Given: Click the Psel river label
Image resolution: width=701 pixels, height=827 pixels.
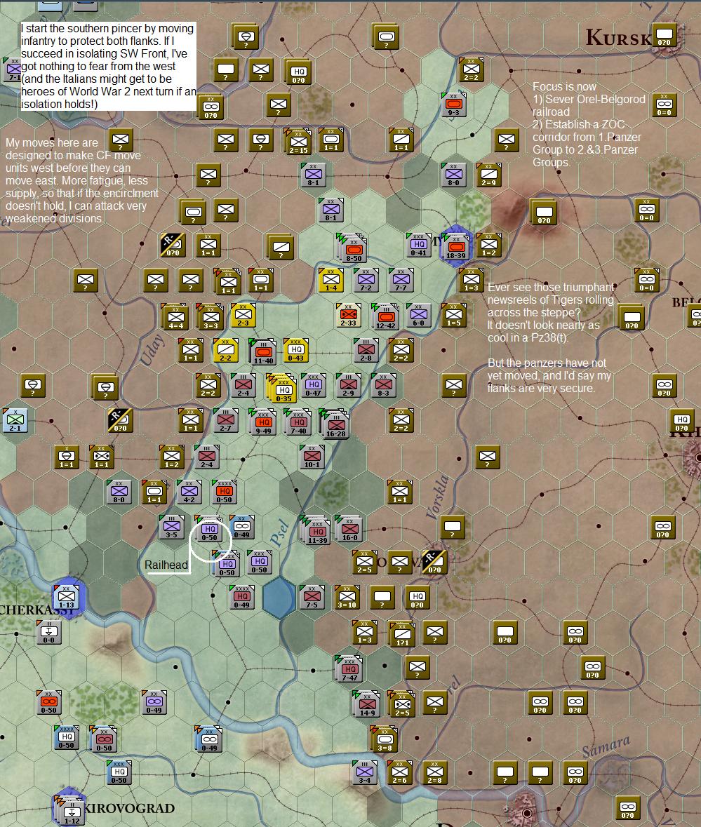Looking at the screenshot, I should [279, 532].
